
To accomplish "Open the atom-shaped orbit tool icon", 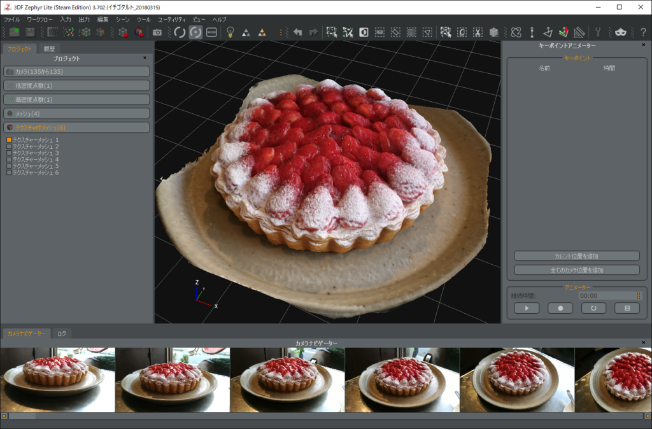I will tap(516, 32).
